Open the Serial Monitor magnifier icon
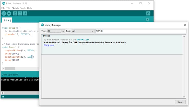Viewport: 189px width, 107px height. pos(148,14)
